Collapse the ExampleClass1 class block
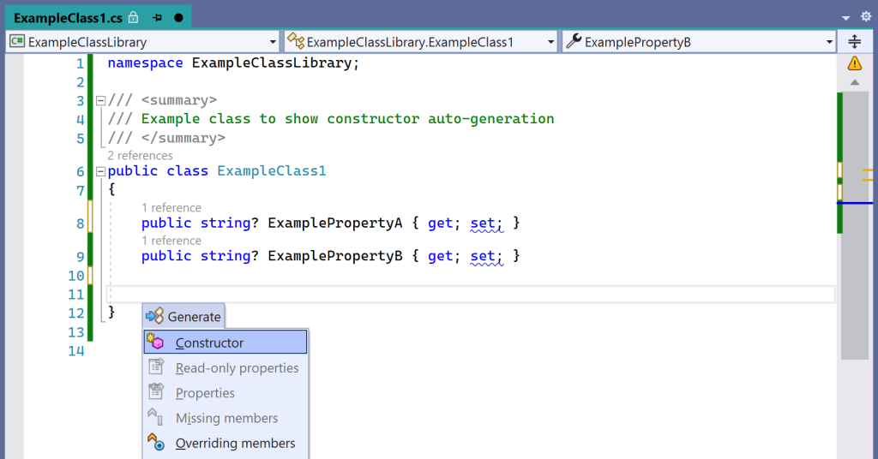Image resolution: width=878 pixels, height=459 pixels. [x=101, y=171]
